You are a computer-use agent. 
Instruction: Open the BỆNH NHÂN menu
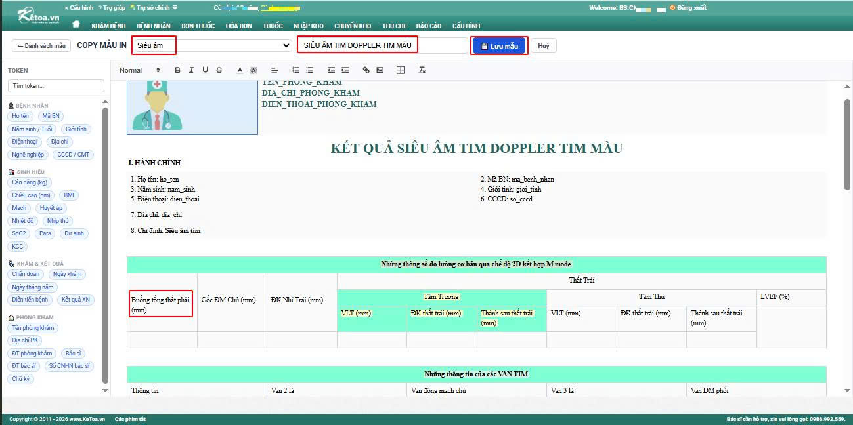[x=154, y=26]
